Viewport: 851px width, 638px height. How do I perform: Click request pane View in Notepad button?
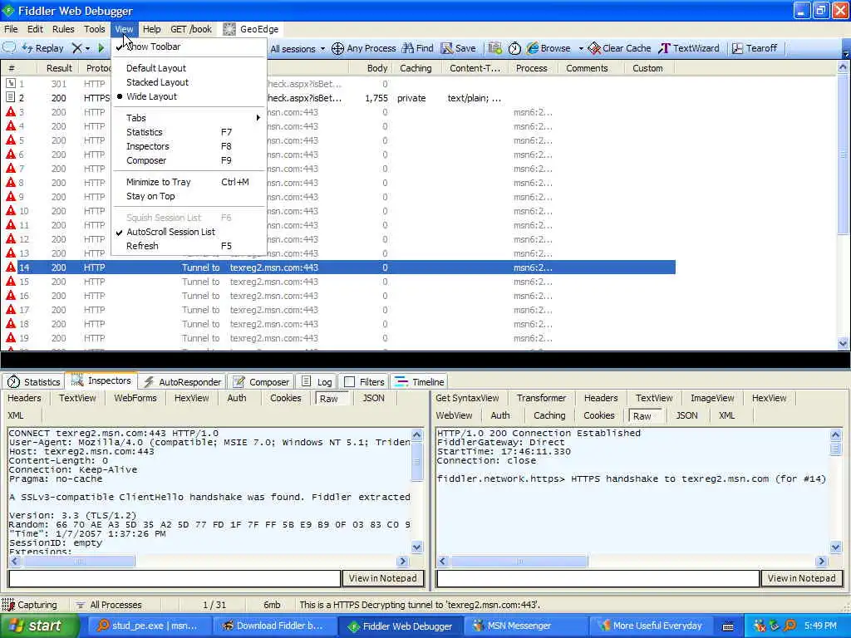click(382, 578)
